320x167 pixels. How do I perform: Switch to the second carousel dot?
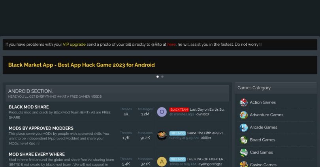162,77
